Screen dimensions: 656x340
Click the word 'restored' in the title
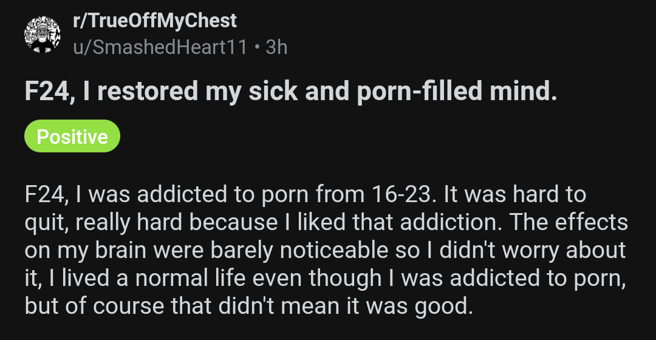click(148, 92)
